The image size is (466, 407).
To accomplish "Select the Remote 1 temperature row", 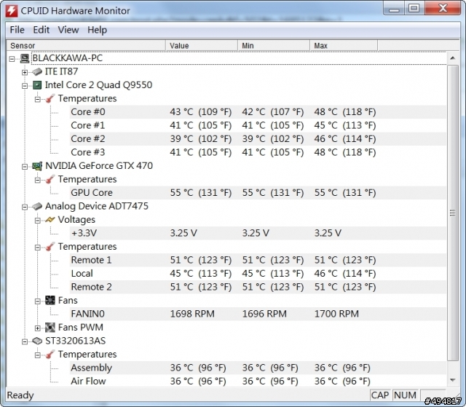I will point(258,260).
